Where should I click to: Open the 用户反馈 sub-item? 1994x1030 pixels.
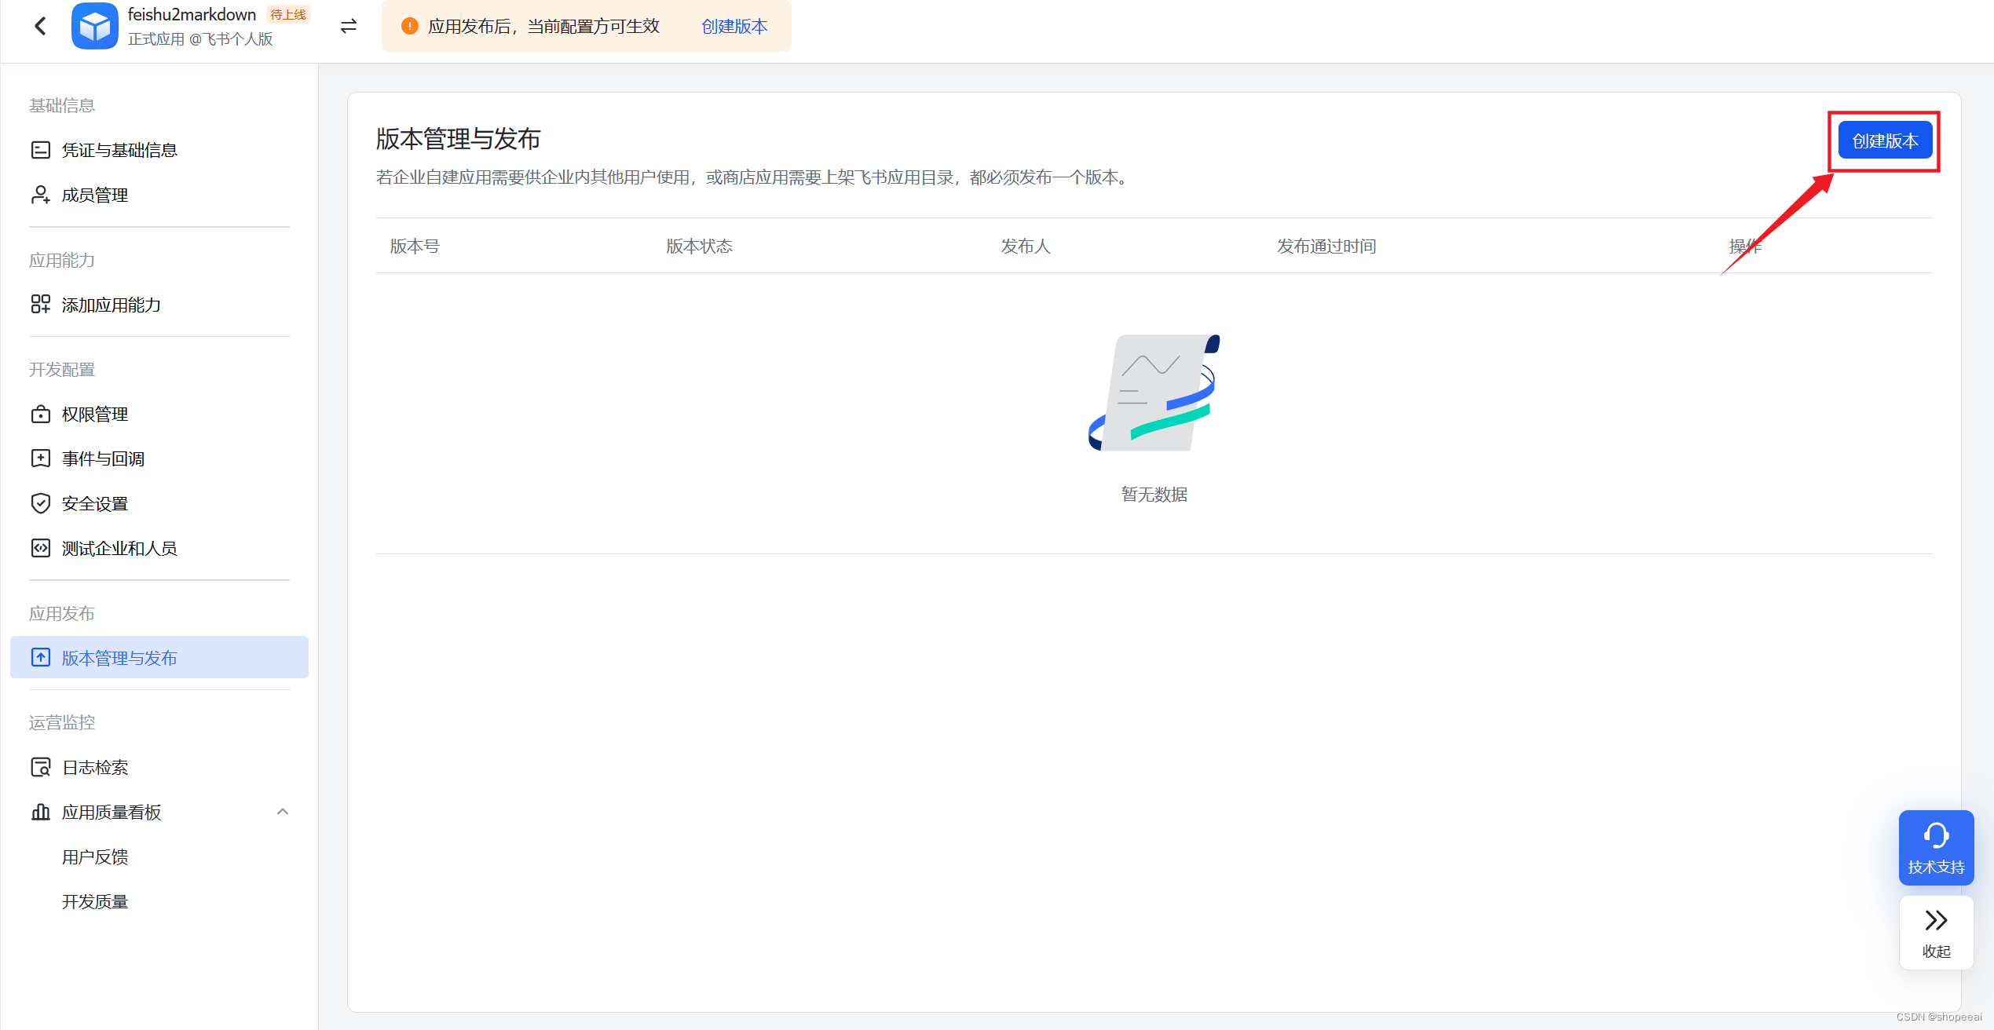pos(95,857)
